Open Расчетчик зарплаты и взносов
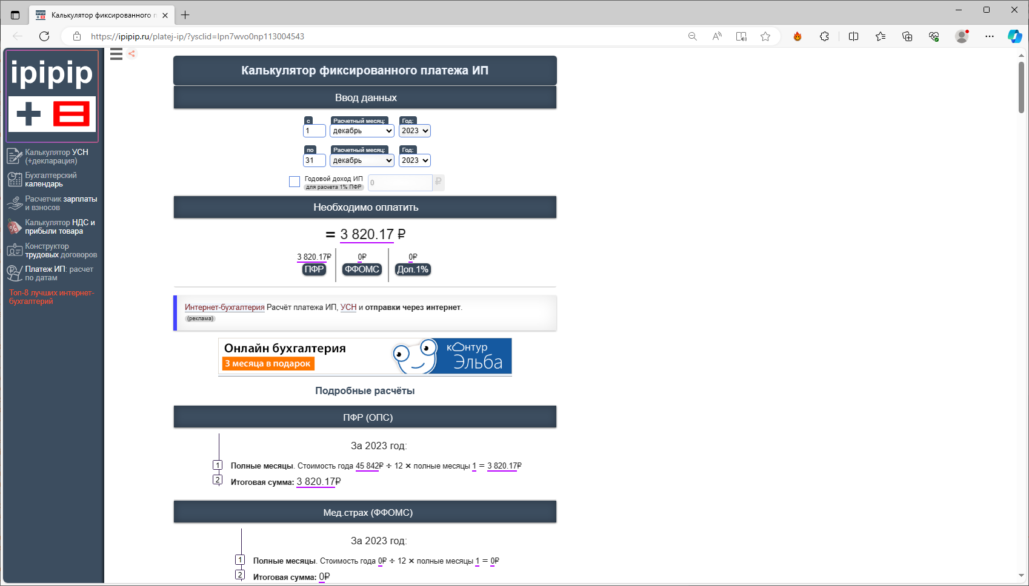1029x586 pixels. click(61, 203)
